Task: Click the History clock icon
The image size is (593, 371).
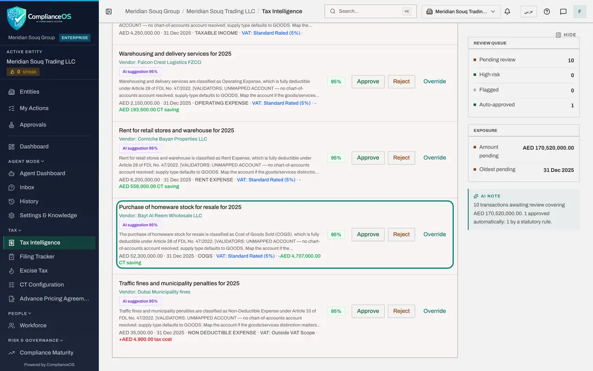Action: coord(12,201)
